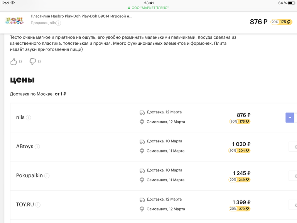The height and width of the screenshot is (223, 297).
Task: Open info icon beside TOY.RU seller
Action: click(38, 205)
